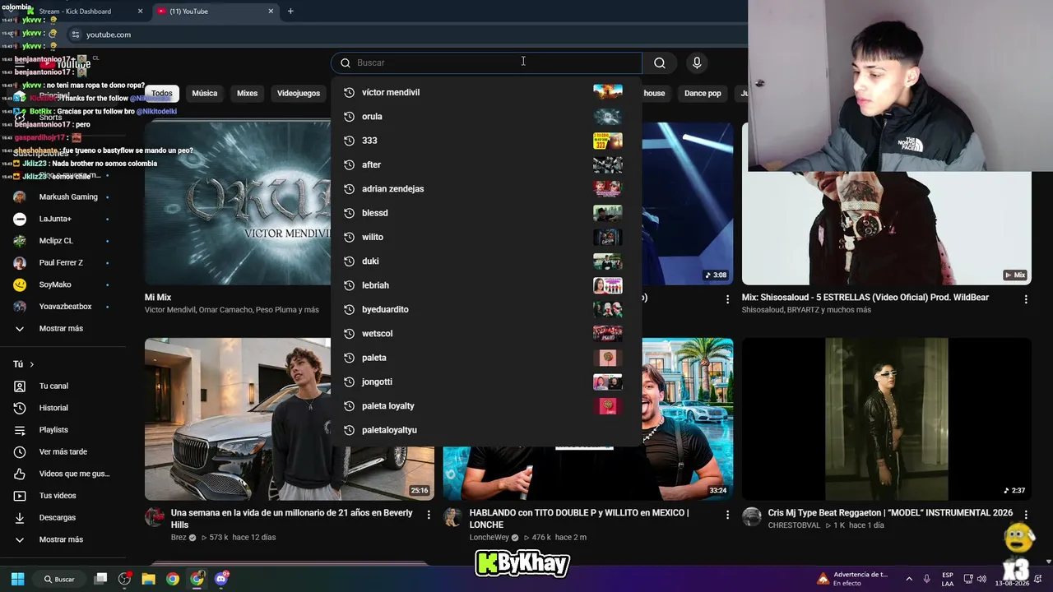Open SoyMako channel avatar in sidebar

(x=20, y=284)
